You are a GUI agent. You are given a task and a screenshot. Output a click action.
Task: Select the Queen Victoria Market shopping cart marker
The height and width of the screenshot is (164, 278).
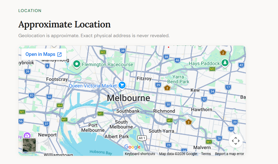click(122, 85)
